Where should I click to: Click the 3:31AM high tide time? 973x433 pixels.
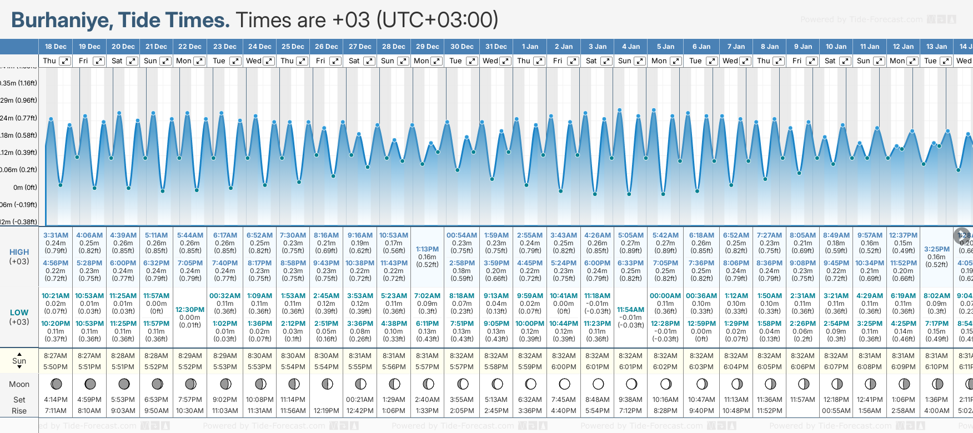click(x=56, y=235)
